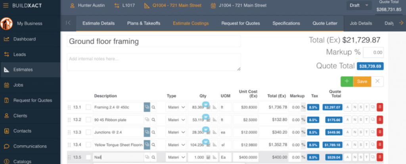
Task: Open the copy icon beside Yellow Tongue Sheet Flooring
Action: click(x=147, y=145)
